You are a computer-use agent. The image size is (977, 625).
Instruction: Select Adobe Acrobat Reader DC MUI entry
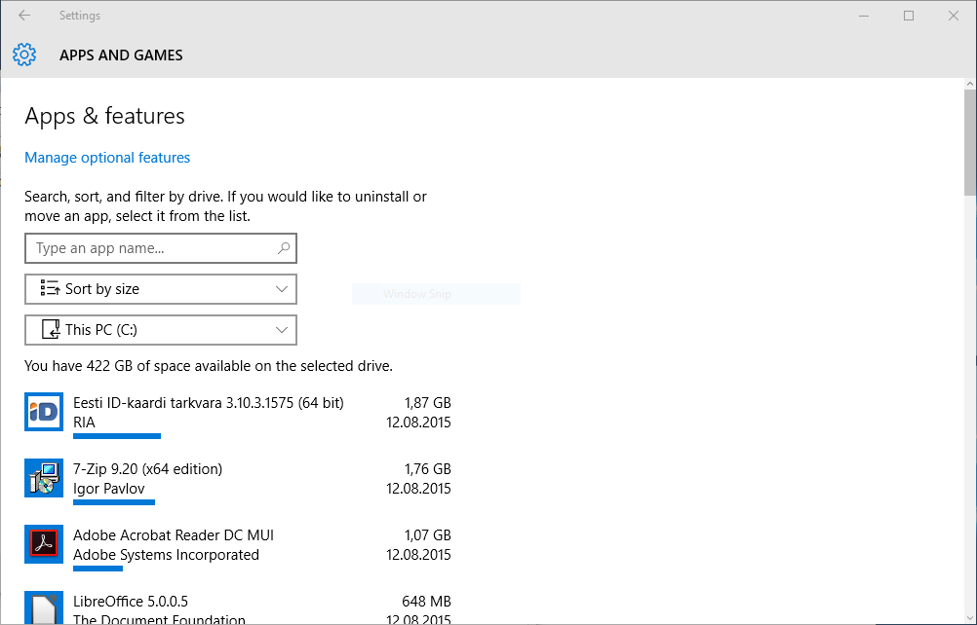click(237, 547)
